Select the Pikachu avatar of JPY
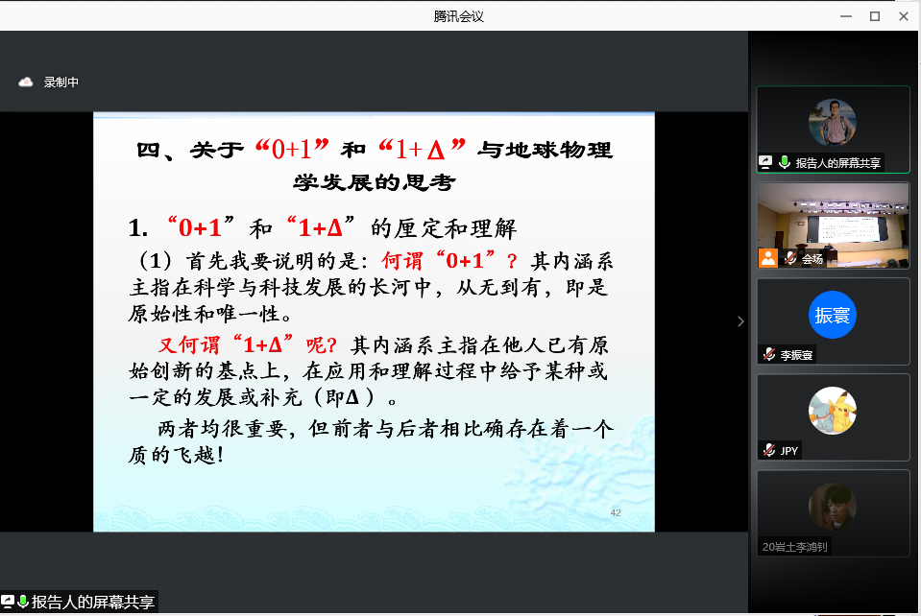Viewport: 921px width, 616px height. 833,411
